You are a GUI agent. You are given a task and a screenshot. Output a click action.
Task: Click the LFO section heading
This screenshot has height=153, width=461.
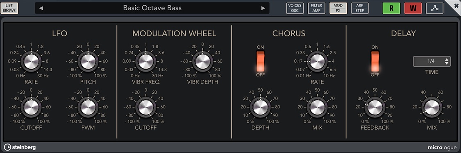point(60,34)
